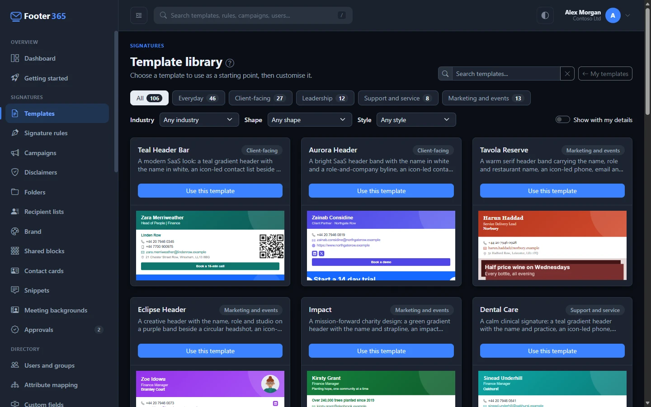The width and height of the screenshot is (651, 407).
Task: Select the Client-facing filter tab
Action: pyautogui.click(x=260, y=98)
